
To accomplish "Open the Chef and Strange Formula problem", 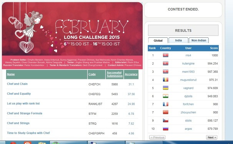I will coord(25,113).
